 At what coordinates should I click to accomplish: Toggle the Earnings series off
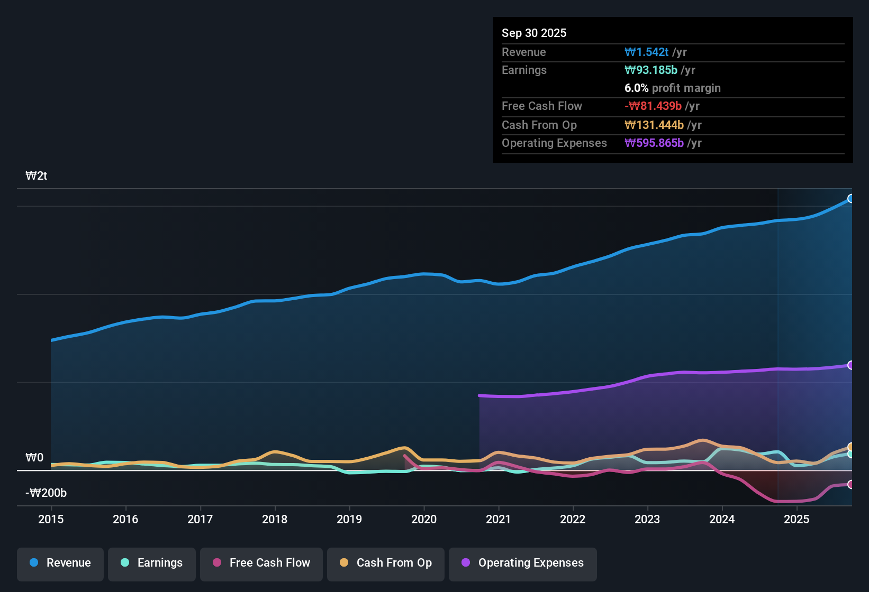point(151,563)
